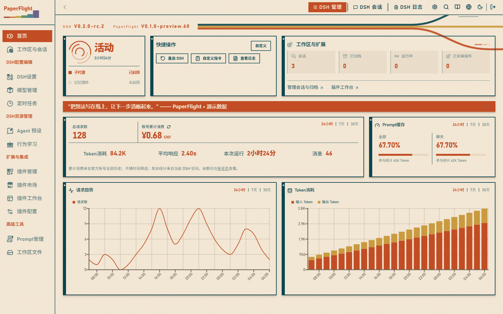Open 定时任务 in the sidebar
Image resolution: width=503 pixels, height=314 pixels.
[27, 103]
